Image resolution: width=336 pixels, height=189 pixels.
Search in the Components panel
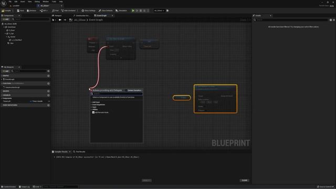[30, 19]
